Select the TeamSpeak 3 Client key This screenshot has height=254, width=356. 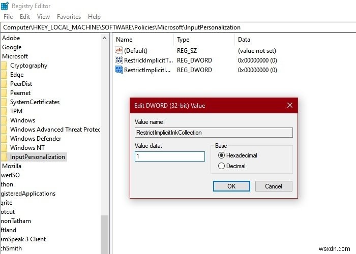point(23,239)
